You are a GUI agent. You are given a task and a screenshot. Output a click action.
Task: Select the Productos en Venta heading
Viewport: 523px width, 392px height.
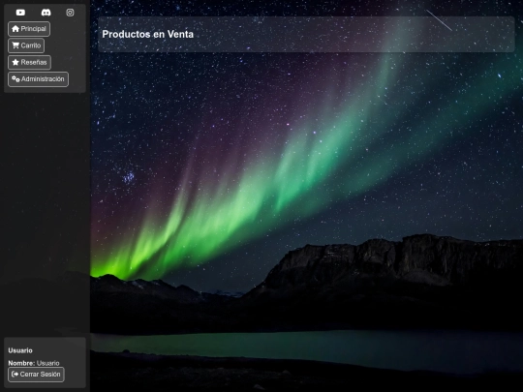[148, 34]
